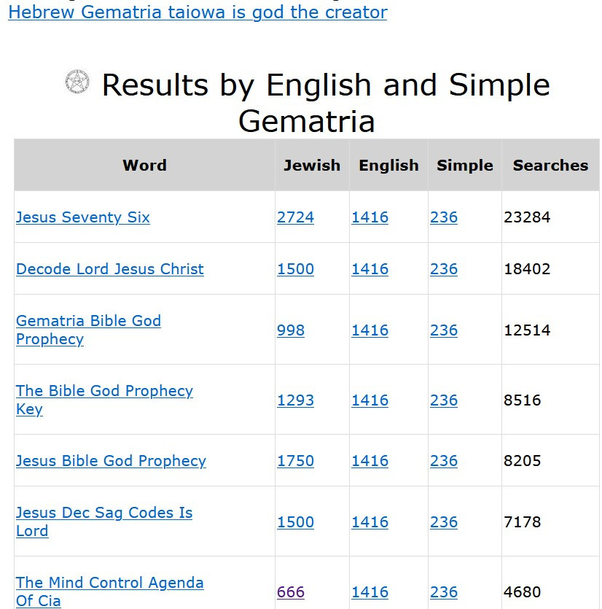Screen dimensions: 602x609
Task: Open the 'Jesus Seventy Six' word link
Action: pos(82,217)
